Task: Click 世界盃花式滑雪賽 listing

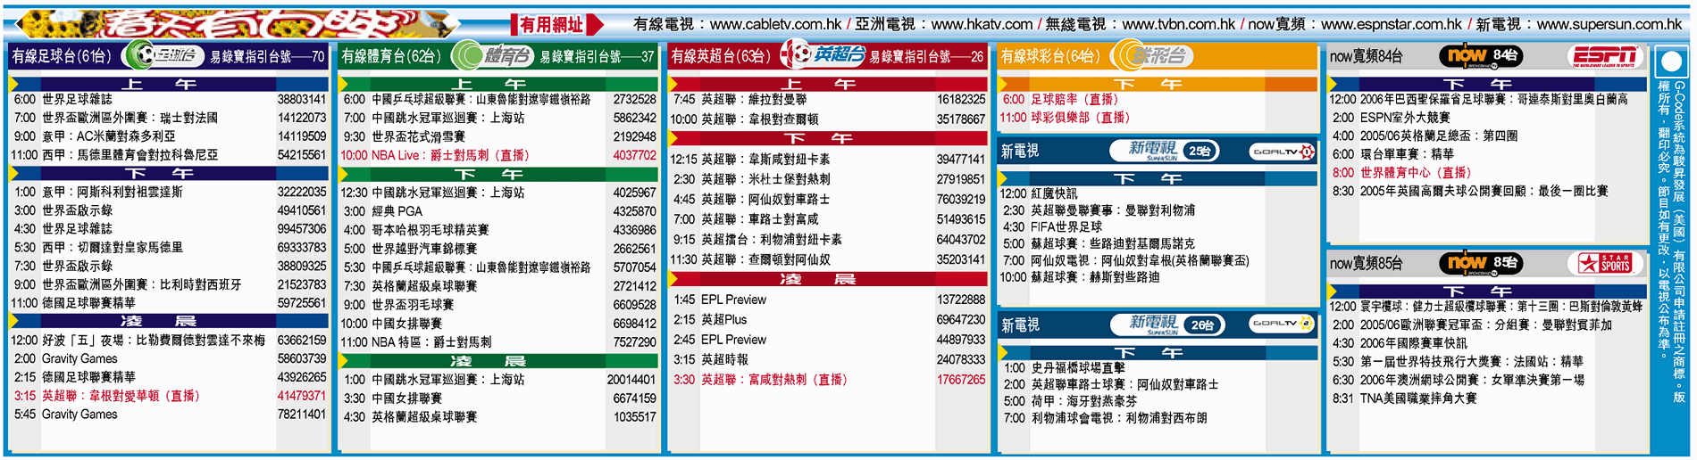Action: (418, 137)
